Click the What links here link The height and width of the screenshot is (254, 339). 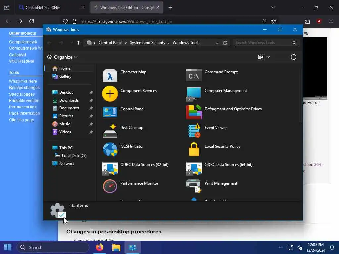[x=23, y=81]
